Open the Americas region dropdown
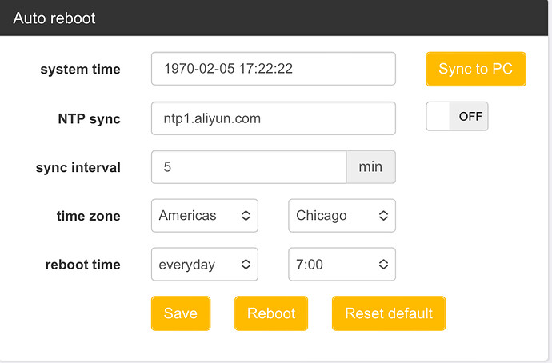The image size is (552, 363). (204, 216)
